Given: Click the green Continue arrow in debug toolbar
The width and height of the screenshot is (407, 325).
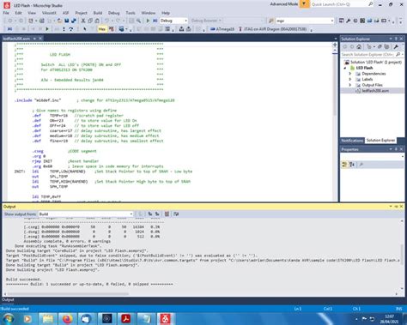Looking at the screenshot, I should pos(47,29).
